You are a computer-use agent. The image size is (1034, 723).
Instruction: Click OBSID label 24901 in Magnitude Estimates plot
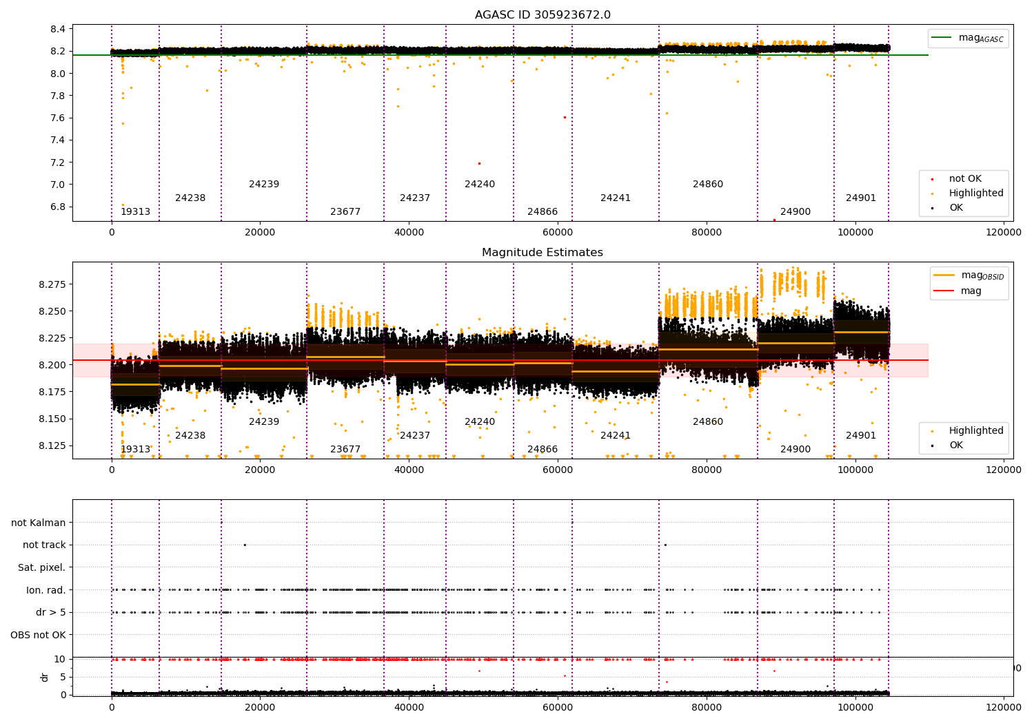[x=861, y=436]
